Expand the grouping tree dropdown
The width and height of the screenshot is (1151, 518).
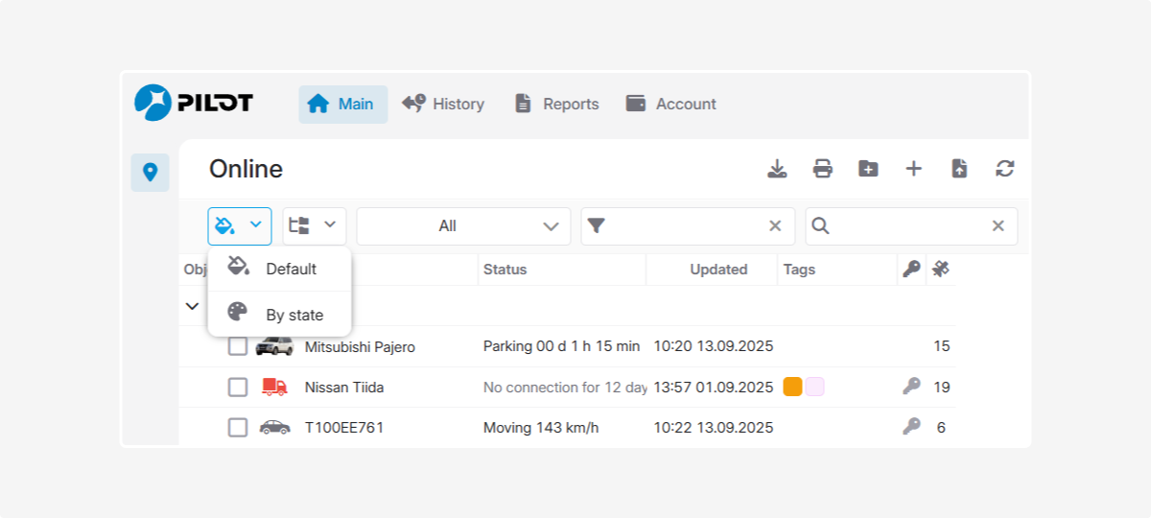pyautogui.click(x=314, y=226)
